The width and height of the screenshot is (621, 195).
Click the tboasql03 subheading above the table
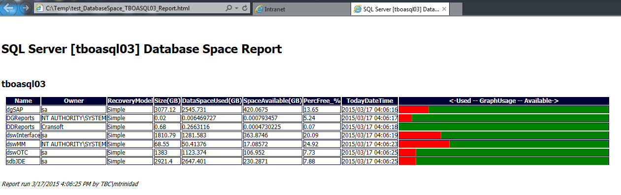click(24, 84)
